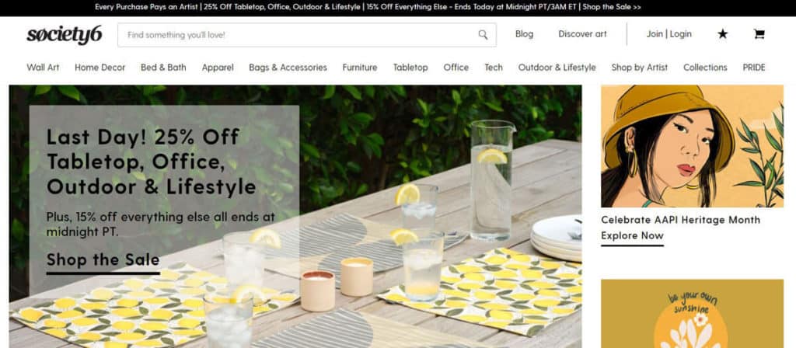Open favorites via the star icon
Image resolution: width=796 pixels, height=348 pixels.
click(722, 34)
